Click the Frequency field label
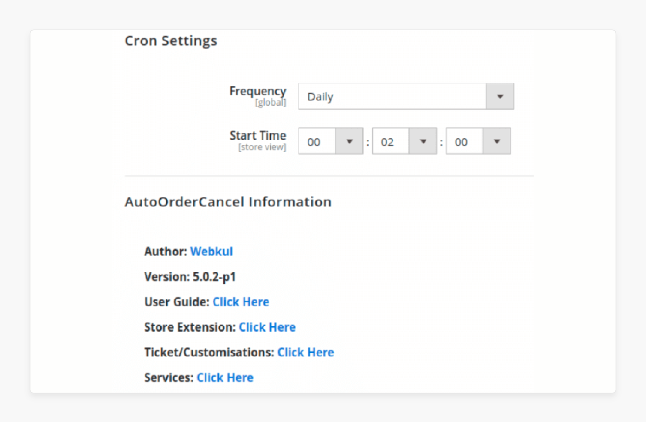Screen dimensions: 646x422 (258, 91)
